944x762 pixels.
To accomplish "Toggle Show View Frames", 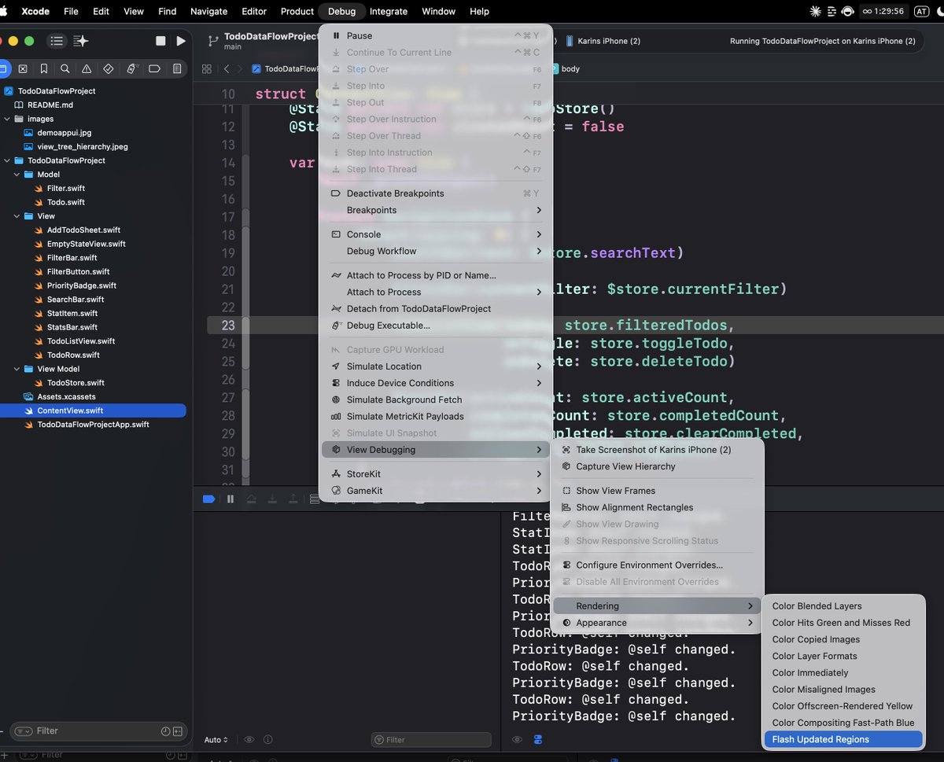I will pos(657,491).
